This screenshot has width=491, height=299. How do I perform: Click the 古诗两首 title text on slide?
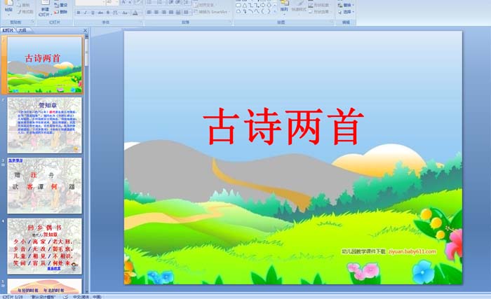point(283,127)
